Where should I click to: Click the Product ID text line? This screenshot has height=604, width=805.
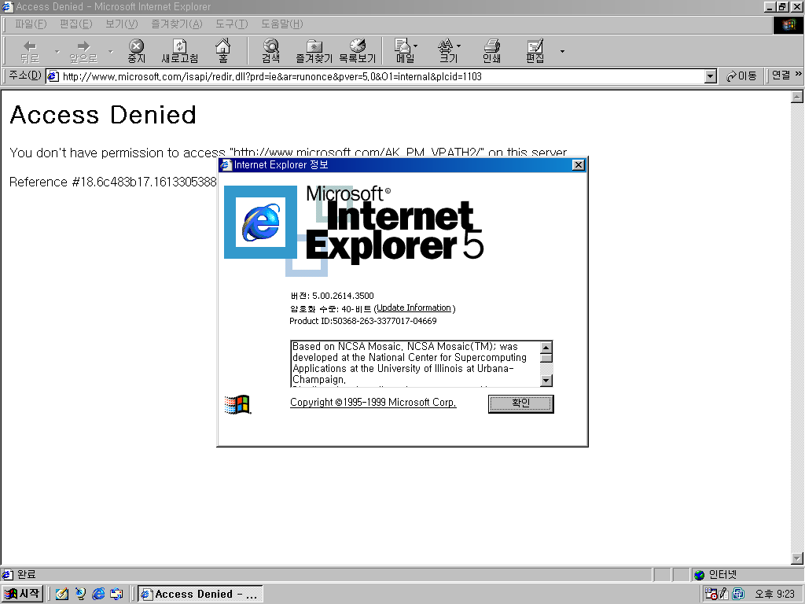[x=363, y=321]
